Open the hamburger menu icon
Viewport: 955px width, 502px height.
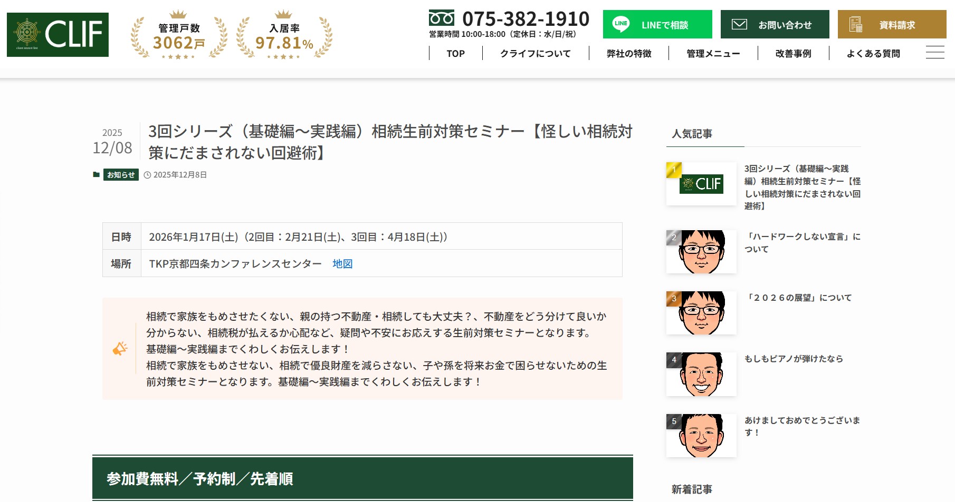point(934,53)
